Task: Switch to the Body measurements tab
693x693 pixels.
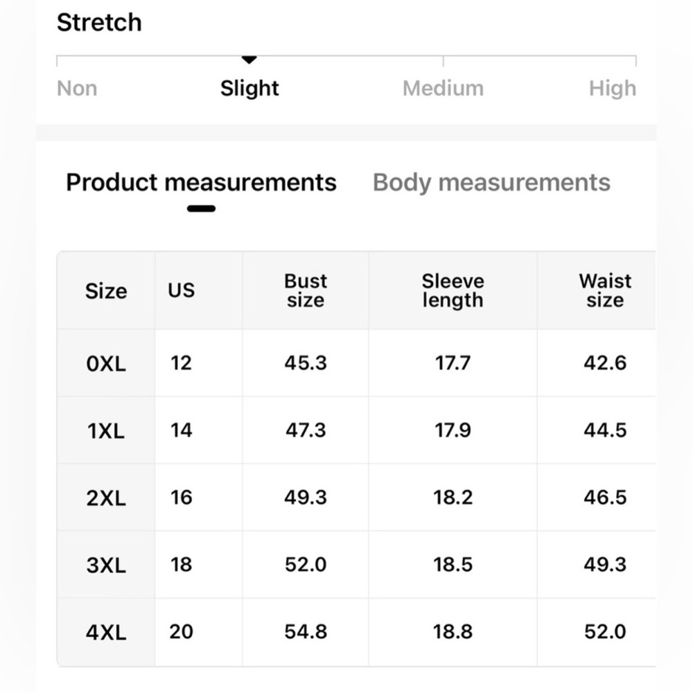Action: (x=491, y=182)
